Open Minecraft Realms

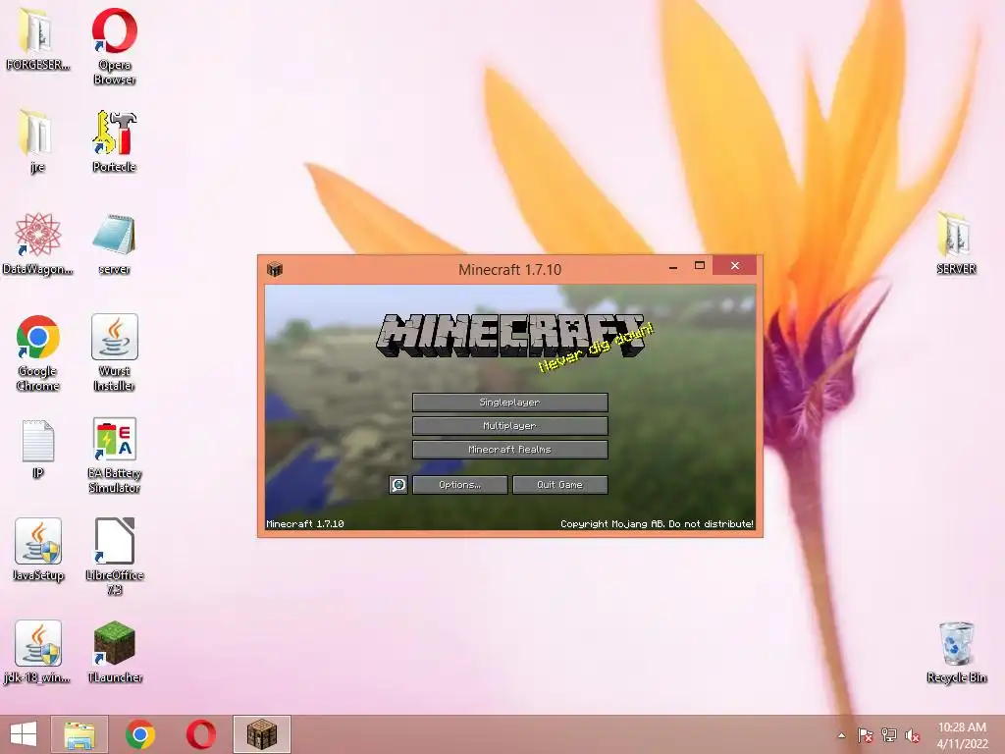pyautogui.click(x=509, y=450)
